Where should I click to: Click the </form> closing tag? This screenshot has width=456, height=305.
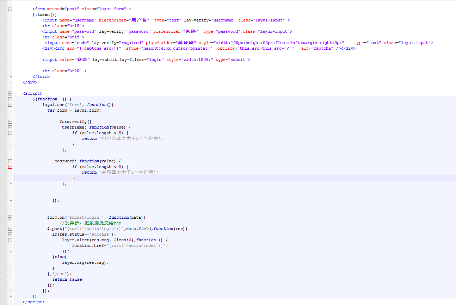point(41,76)
